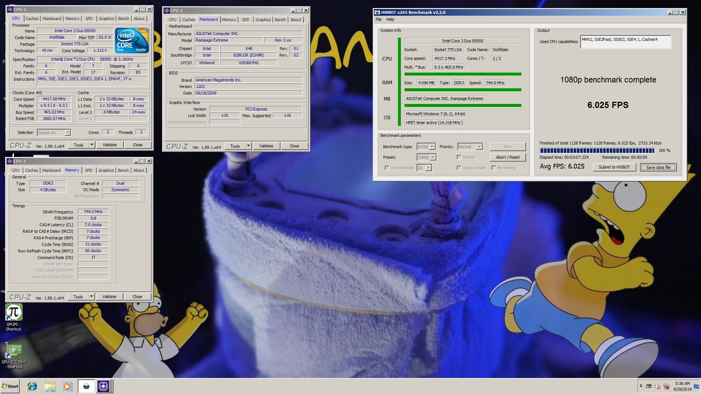Click the green RAM status bar
Image resolution: width=701 pixels, height=394 pixels.
pos(463,90)
